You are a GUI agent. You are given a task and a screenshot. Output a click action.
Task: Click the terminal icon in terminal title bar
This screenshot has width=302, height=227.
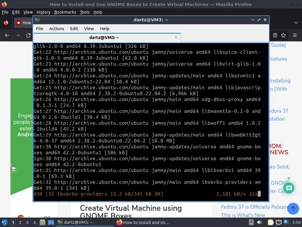click(x=37, y=20)
